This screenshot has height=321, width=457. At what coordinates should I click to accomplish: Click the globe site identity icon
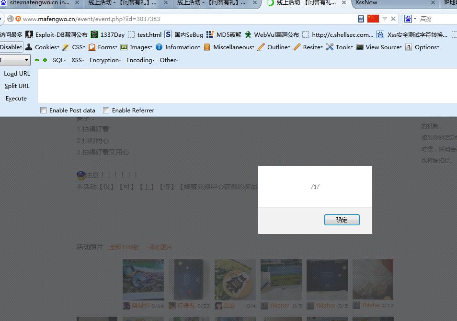pyautogui.click(x=11, y=19)
